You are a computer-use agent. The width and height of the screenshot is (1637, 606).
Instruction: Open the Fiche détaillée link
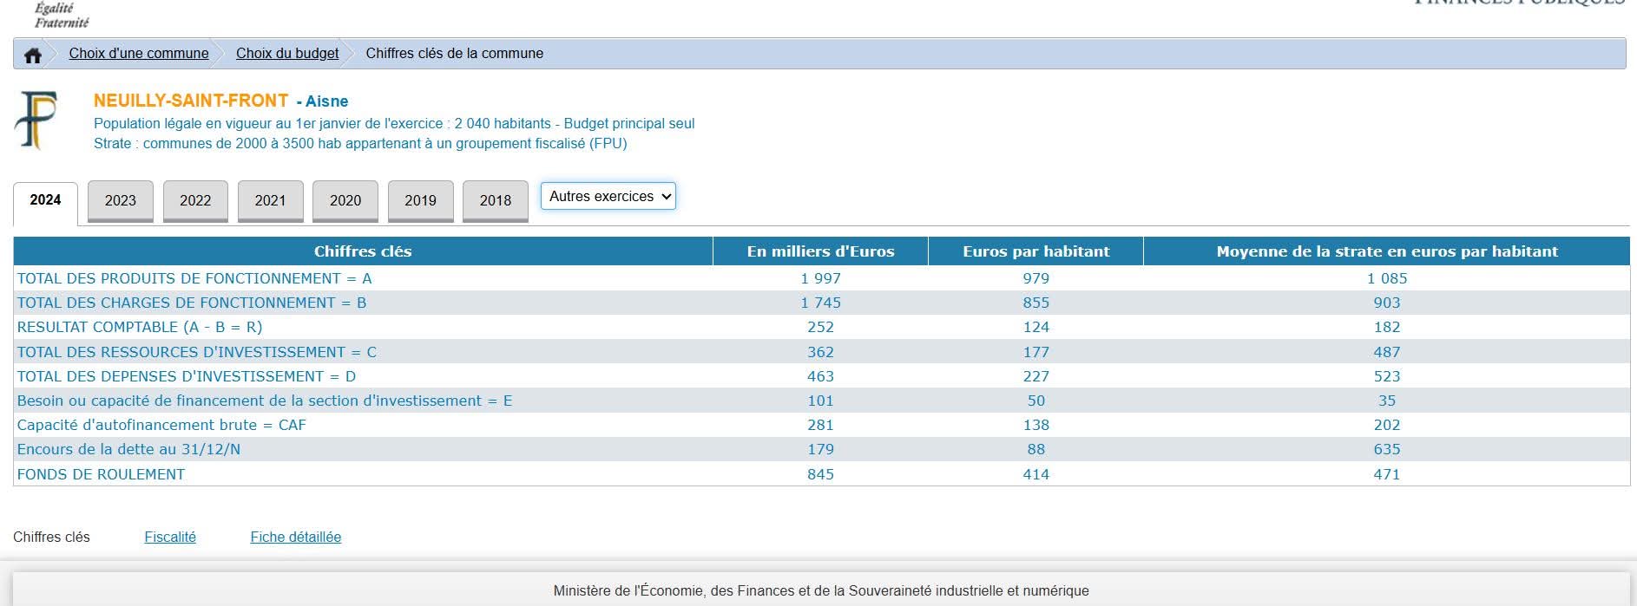point(295,537)
